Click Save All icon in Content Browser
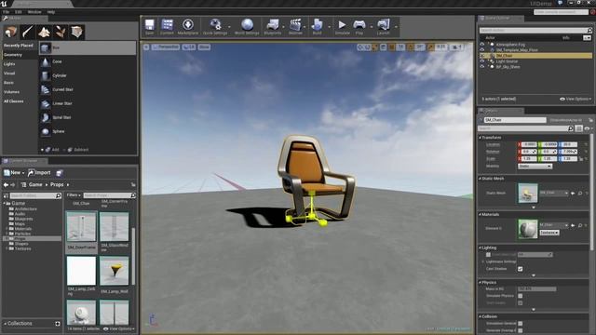Screen dimensions: 596x335 [60, 173]
